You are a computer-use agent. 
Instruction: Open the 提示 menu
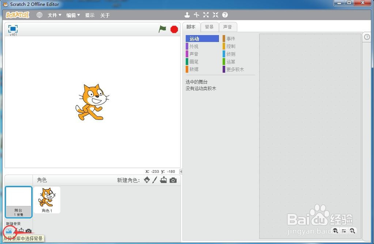(x=90, y=15)
